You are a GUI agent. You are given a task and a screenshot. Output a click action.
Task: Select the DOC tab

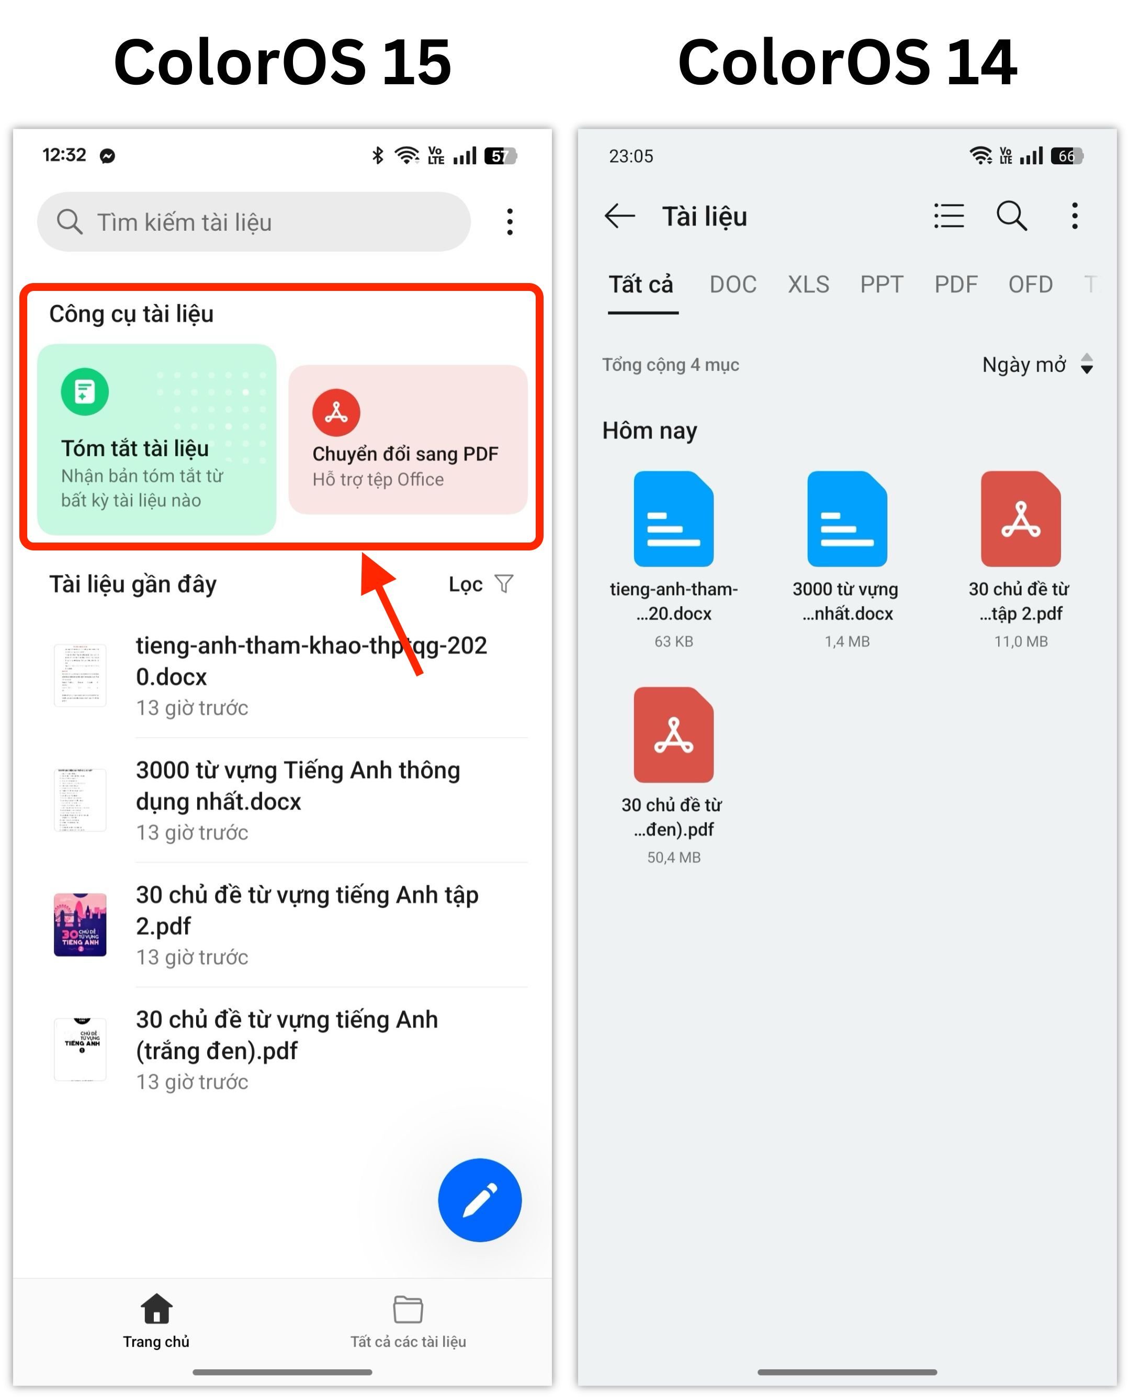click(733, 285)
